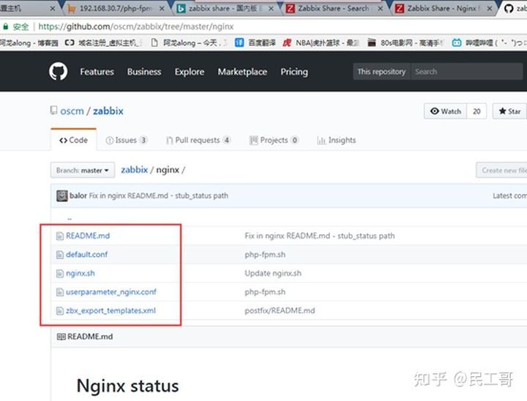
Task: Open the Pull requests tab
Action: (x=198, y=140)
